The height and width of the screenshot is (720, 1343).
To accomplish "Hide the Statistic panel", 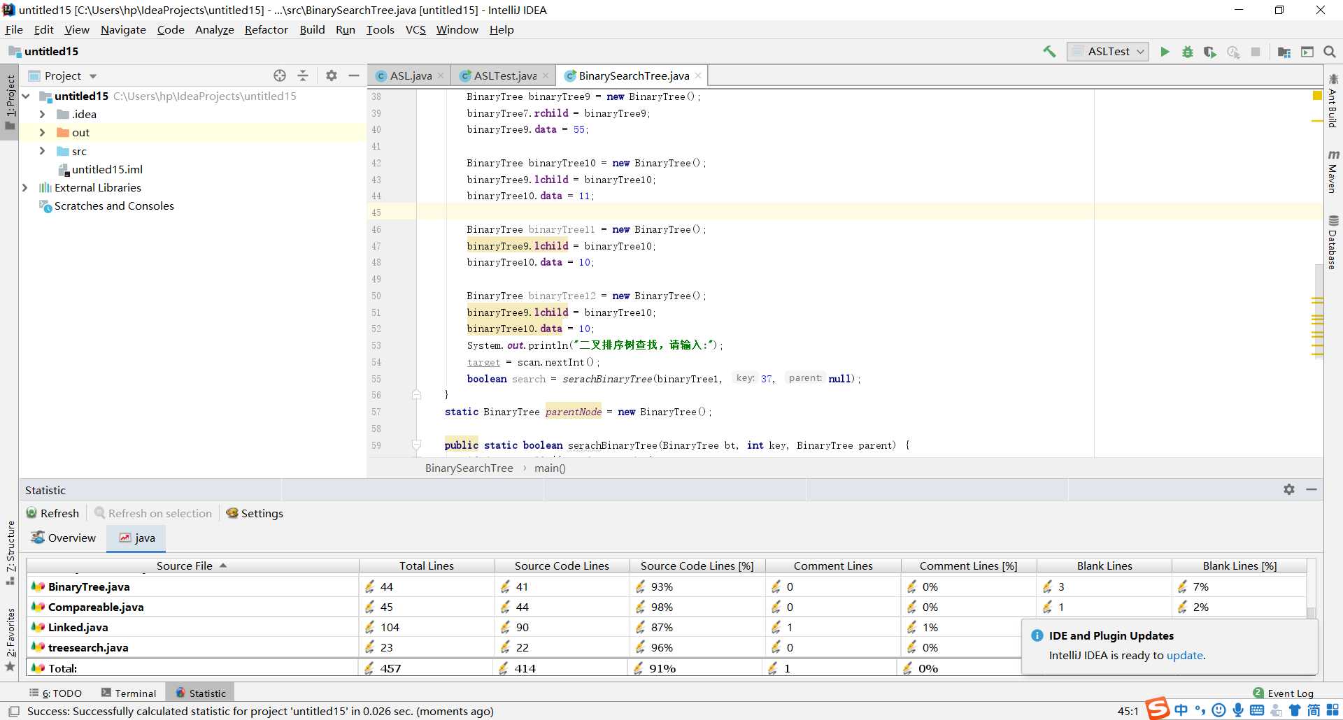I will 1312,489.
